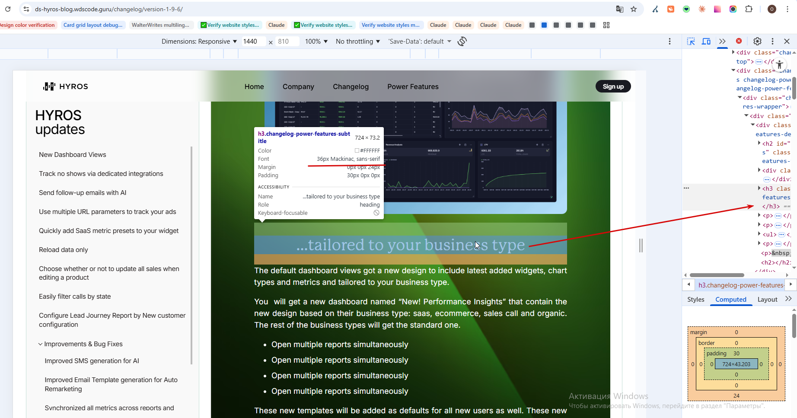Click the pink gradient square extension icon
The image size is (797, 418).
717,9
